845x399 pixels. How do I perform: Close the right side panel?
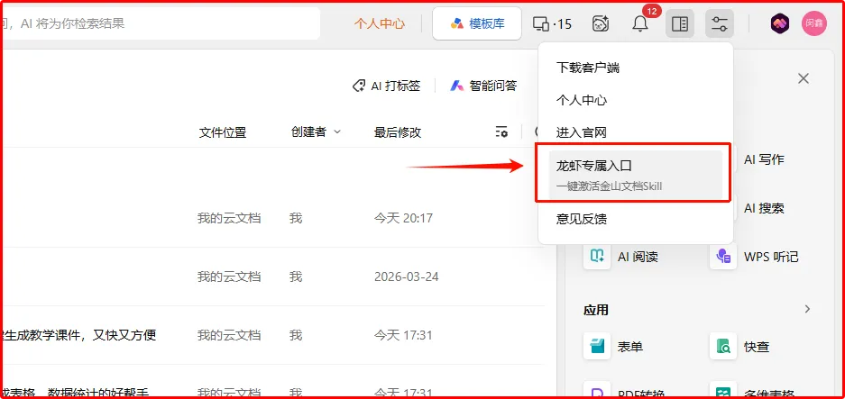(x=803, y=78)
